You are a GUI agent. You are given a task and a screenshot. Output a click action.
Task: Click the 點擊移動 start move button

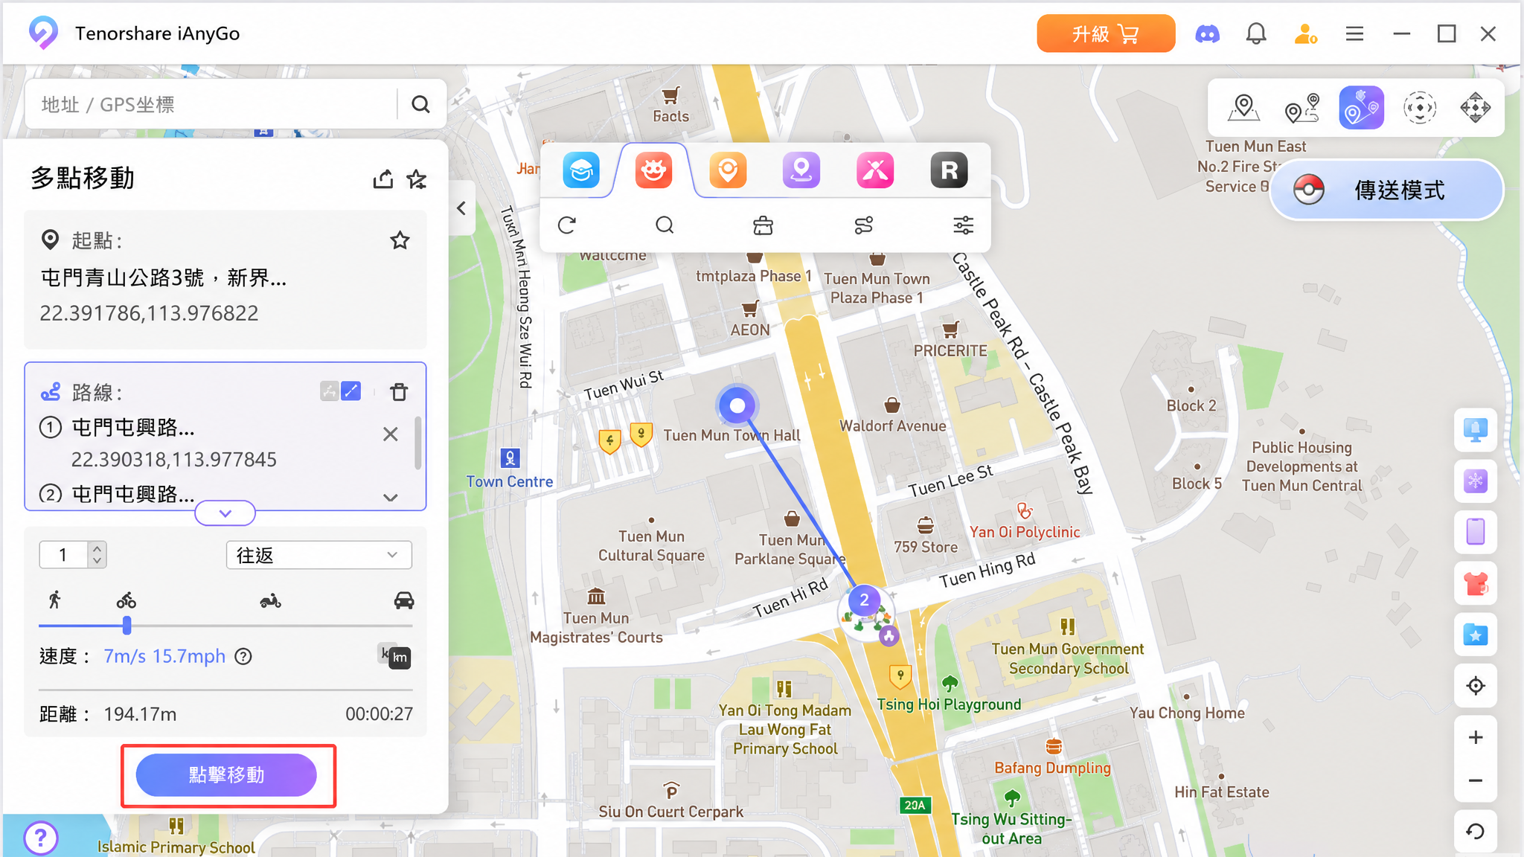coord(226,775)
